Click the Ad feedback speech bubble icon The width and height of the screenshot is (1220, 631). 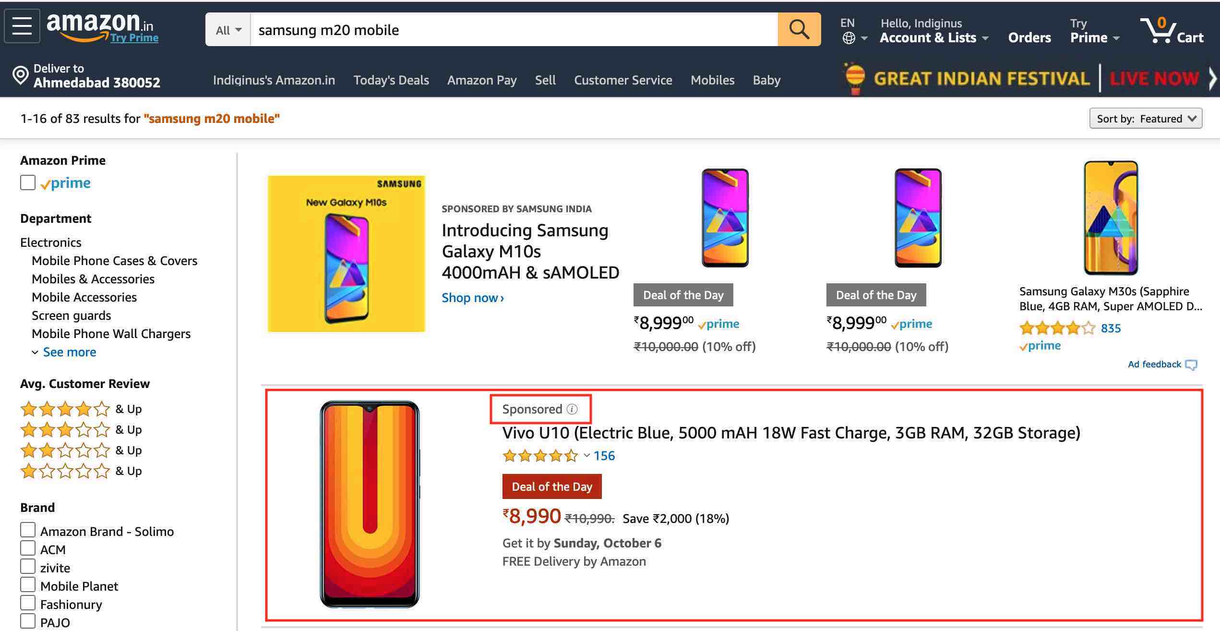1191,365
